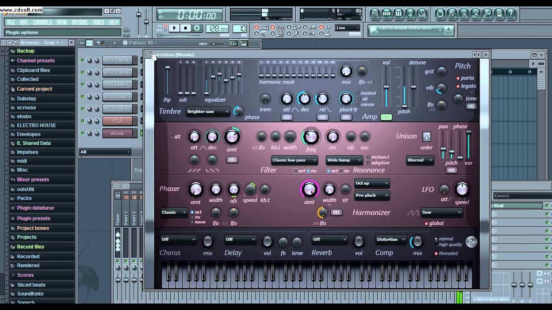Open the Mixer toolbar icon
The image size is (552, 310).
coord(423,14)
